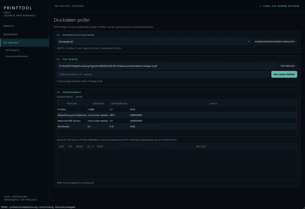Click the DEMO banner text at bottom
Screen dimensions: 305x209
38,207
